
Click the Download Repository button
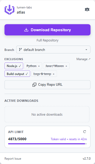pos(47,30)
